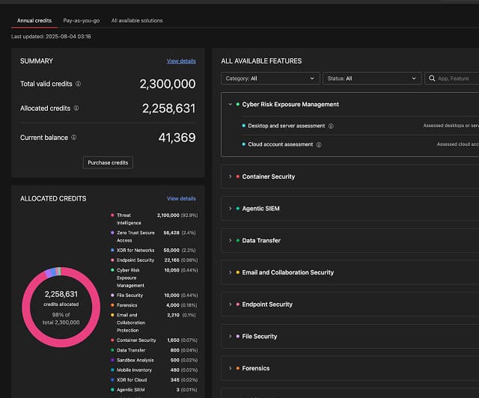Collapse the Cyber Risk Exposure Management section
479x398 pixels.
click(x=231, y=105)
